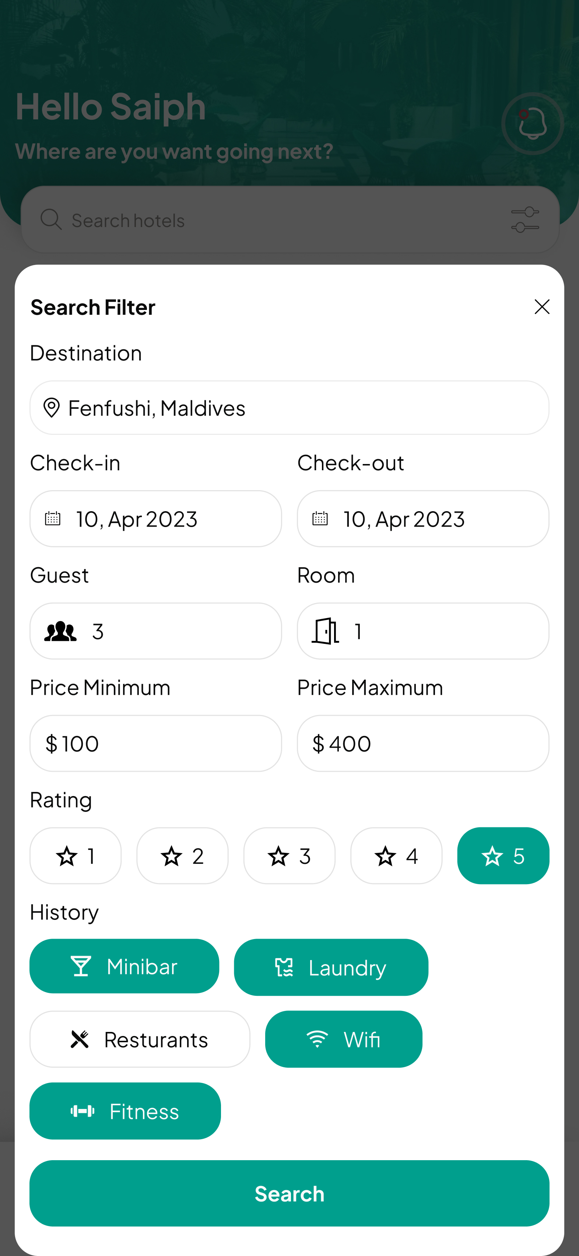This screenshot has width=579, height=1256.
Task: Click the Check-in calendar icon
Action: click(x=53, y=518)
